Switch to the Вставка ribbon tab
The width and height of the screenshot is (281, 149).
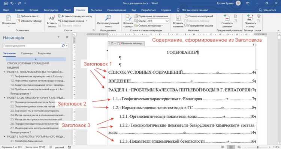click(34, 10)
